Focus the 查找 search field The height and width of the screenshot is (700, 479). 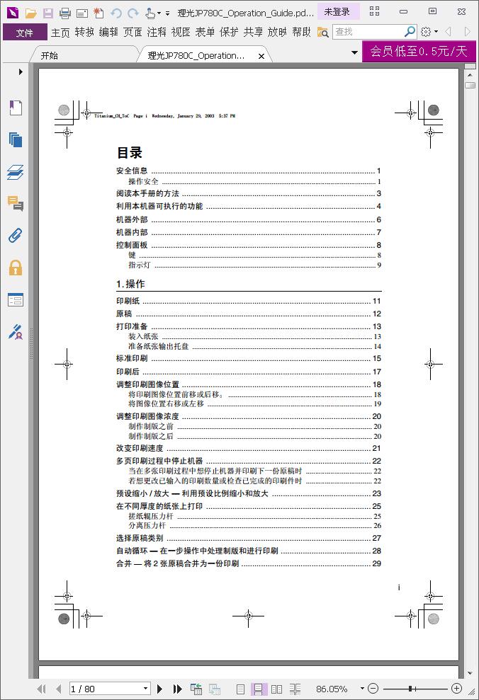point(368,32)
